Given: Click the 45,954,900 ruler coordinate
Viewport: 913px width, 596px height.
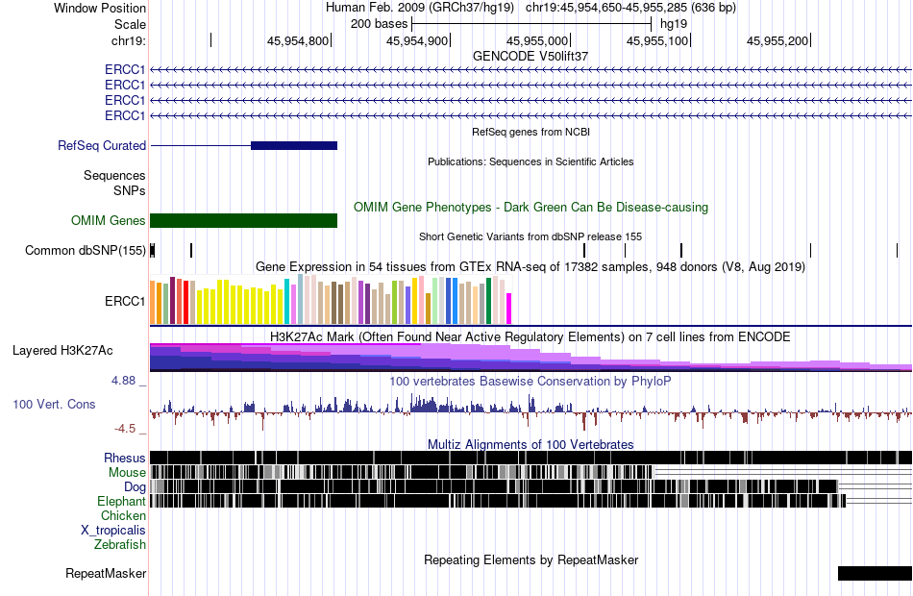Looking at the screenshot, I should [x=417, y=40].
